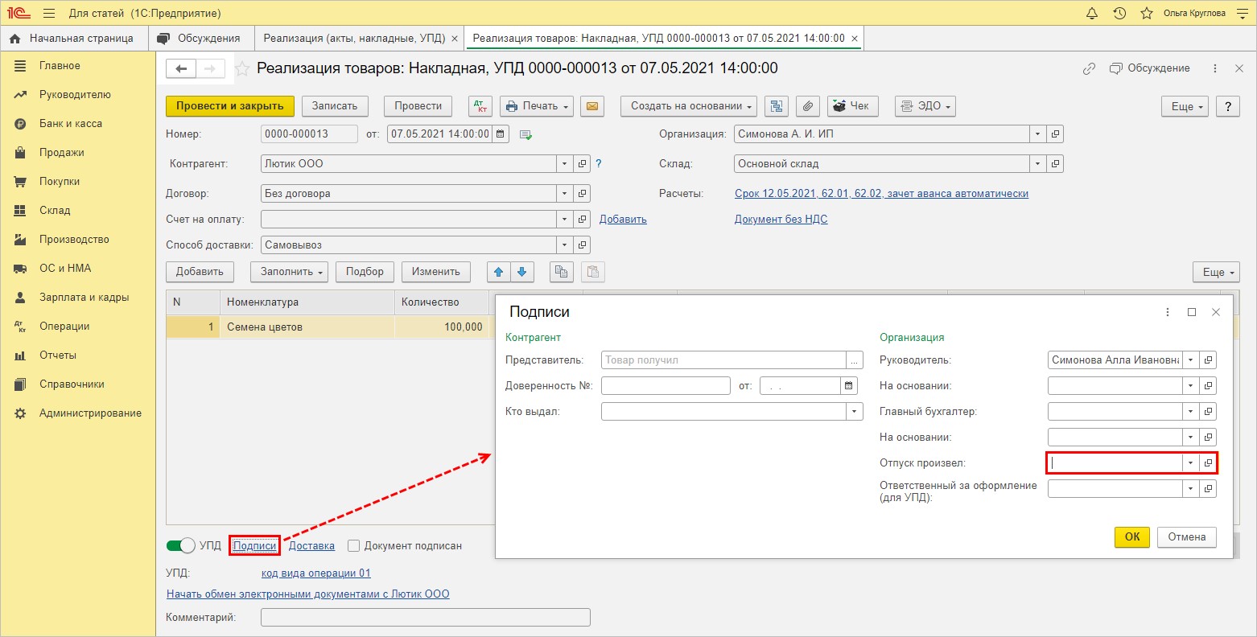This screenshot has height=637, width=1257.
Task: Click Добавить link next to Счет на оплату
Action: tap(623, 220)
